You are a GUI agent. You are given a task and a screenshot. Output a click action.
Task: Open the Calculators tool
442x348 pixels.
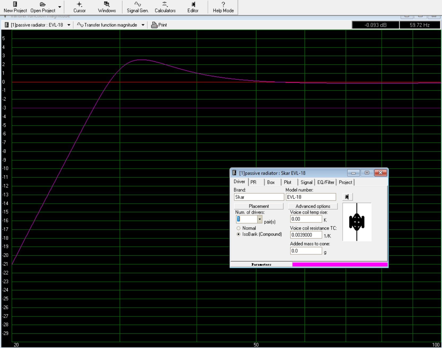(x=165, y=7)
